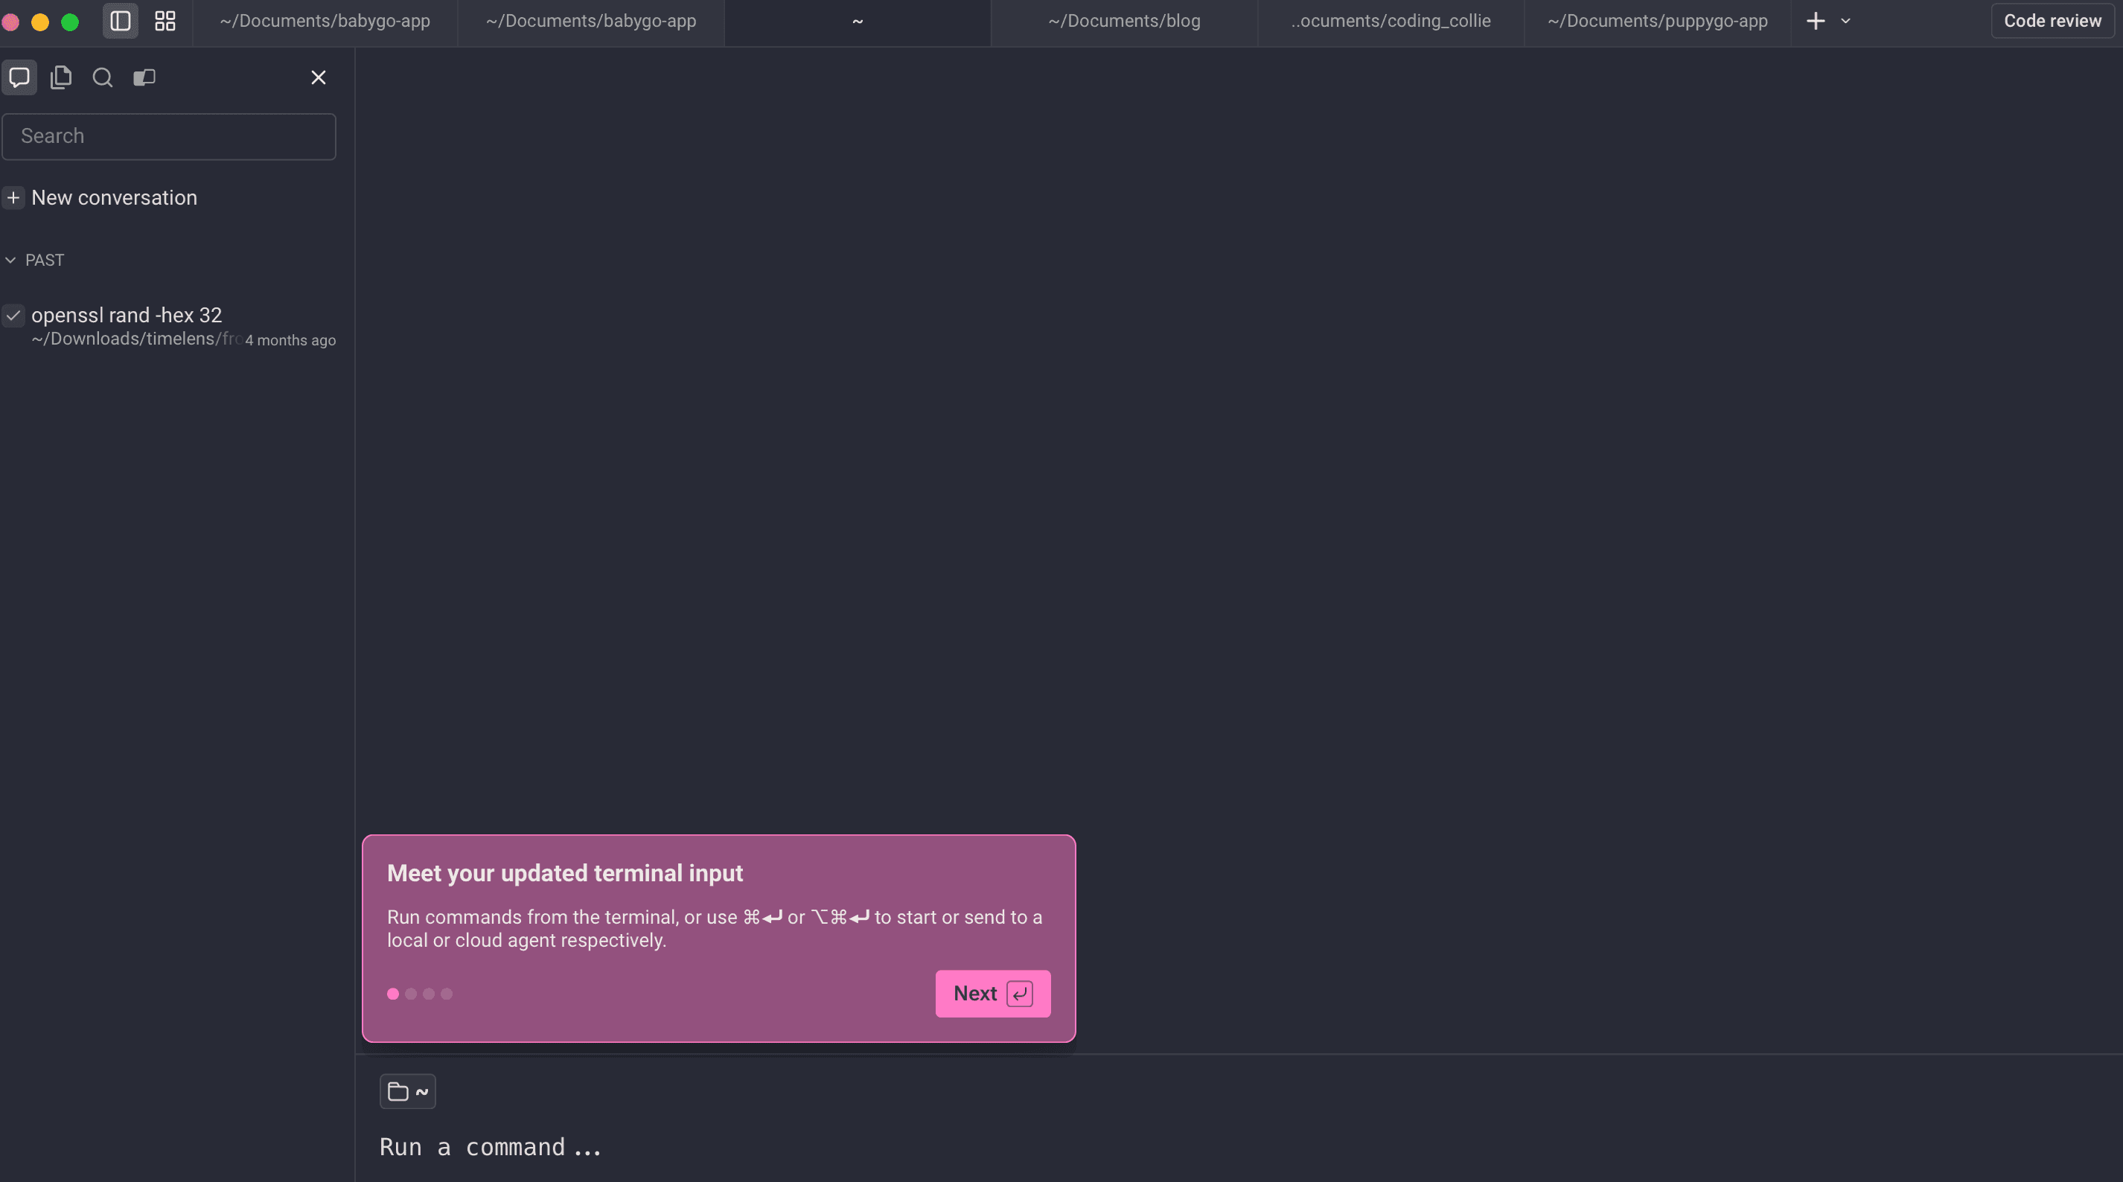Select the second onboarding step dot
Viewport: 2123px width, 1182px height.
tap(410, 993)
